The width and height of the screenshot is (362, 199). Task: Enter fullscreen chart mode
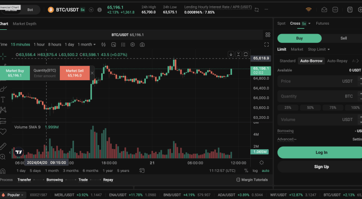267,45
